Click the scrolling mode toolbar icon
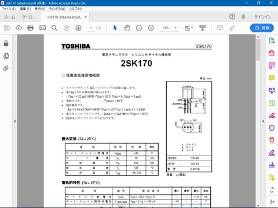 coord(202,28)
